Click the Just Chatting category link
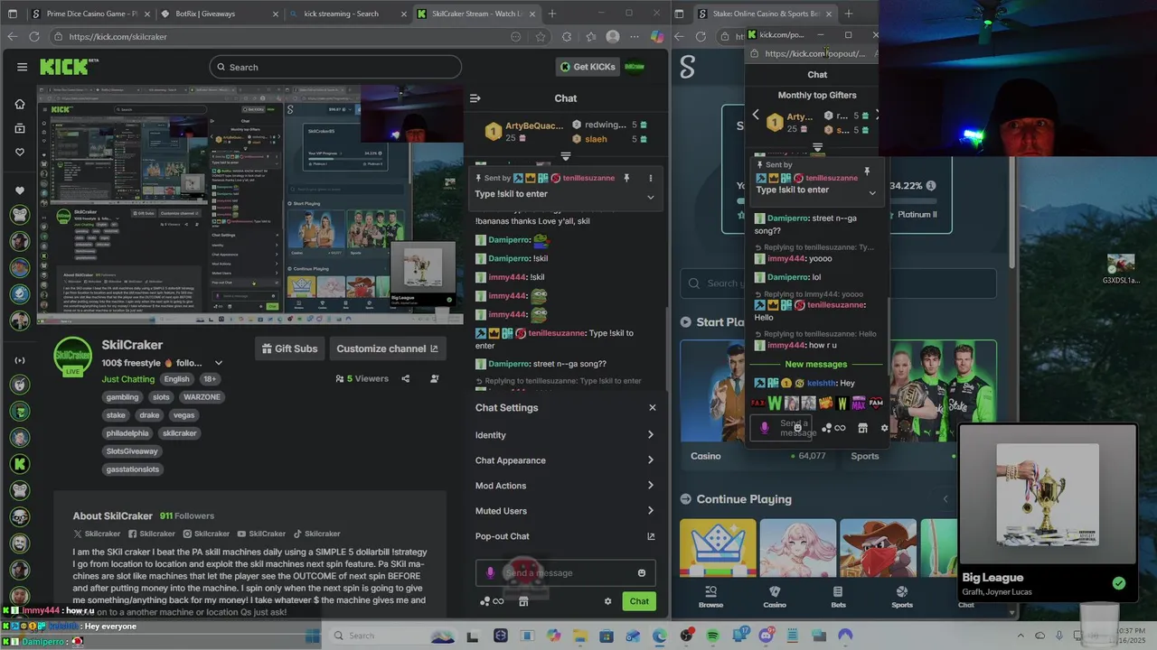 128,379
